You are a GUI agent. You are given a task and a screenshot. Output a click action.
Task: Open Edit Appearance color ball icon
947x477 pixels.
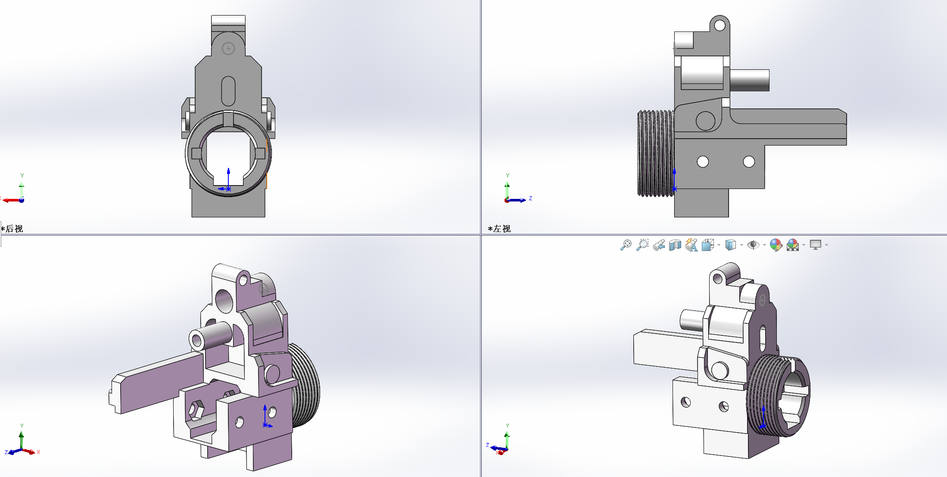tap(776, 245)
